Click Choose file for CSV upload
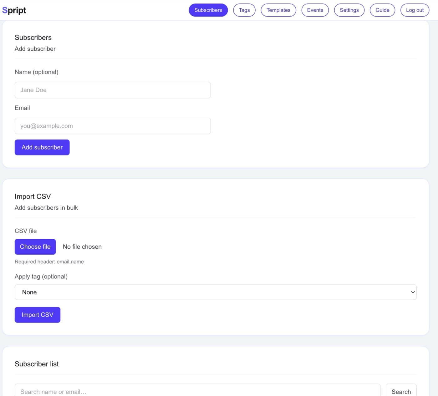Image resolution: width=438 pixels, height=396 pixels. point(35,246)
